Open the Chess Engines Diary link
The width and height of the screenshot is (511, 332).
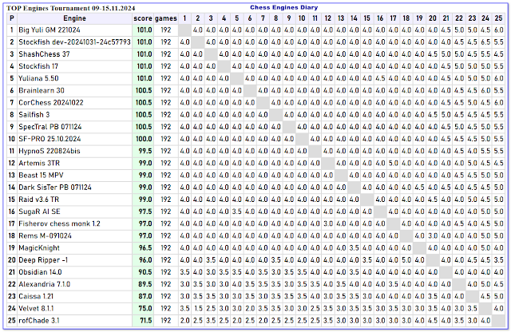[x=284, y=7]
